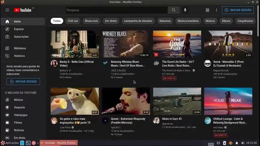Open Chillout Lounge video title
The width and height of the screenshot is (260, 146).
(230, 121)
